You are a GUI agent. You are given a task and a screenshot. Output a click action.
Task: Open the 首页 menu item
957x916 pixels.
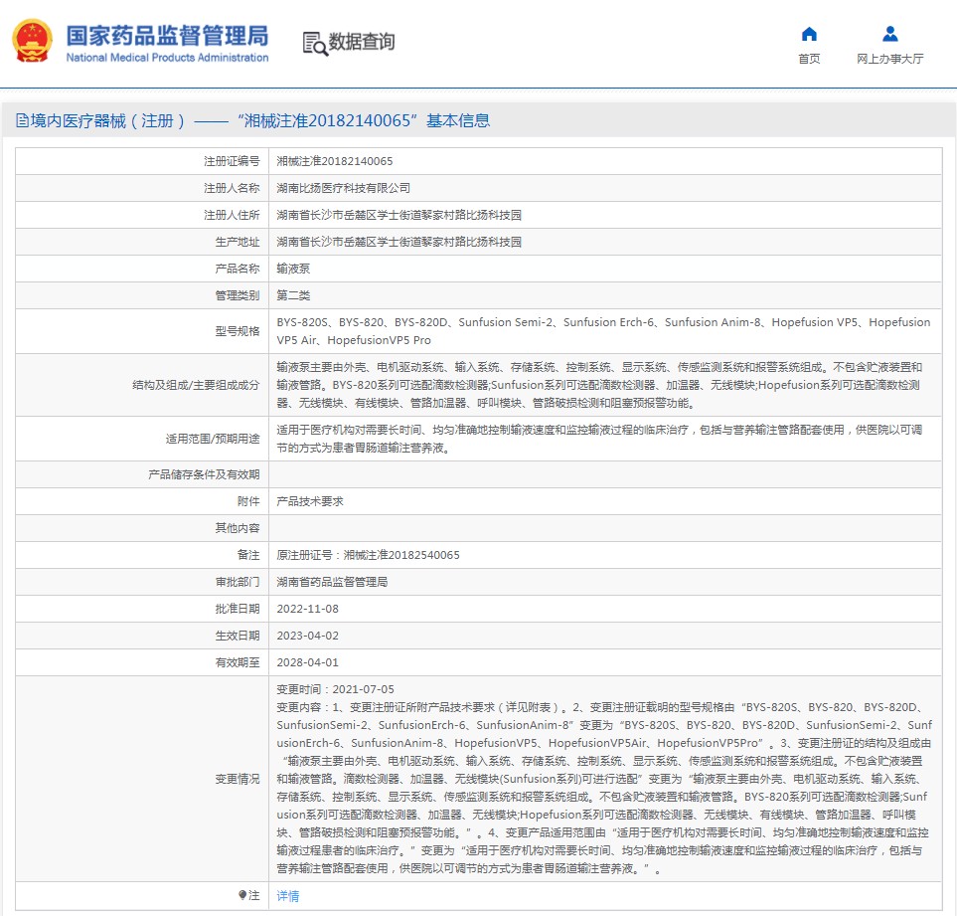(x=809, y=59)
